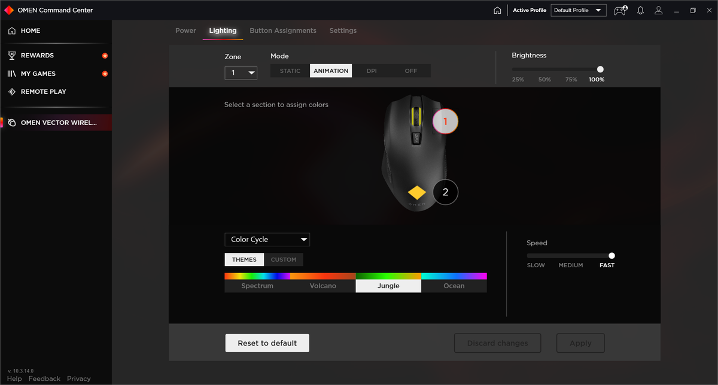Go to HOME in sidebar
The height and width of the screenshot is (385, 718).
point(56,30)
